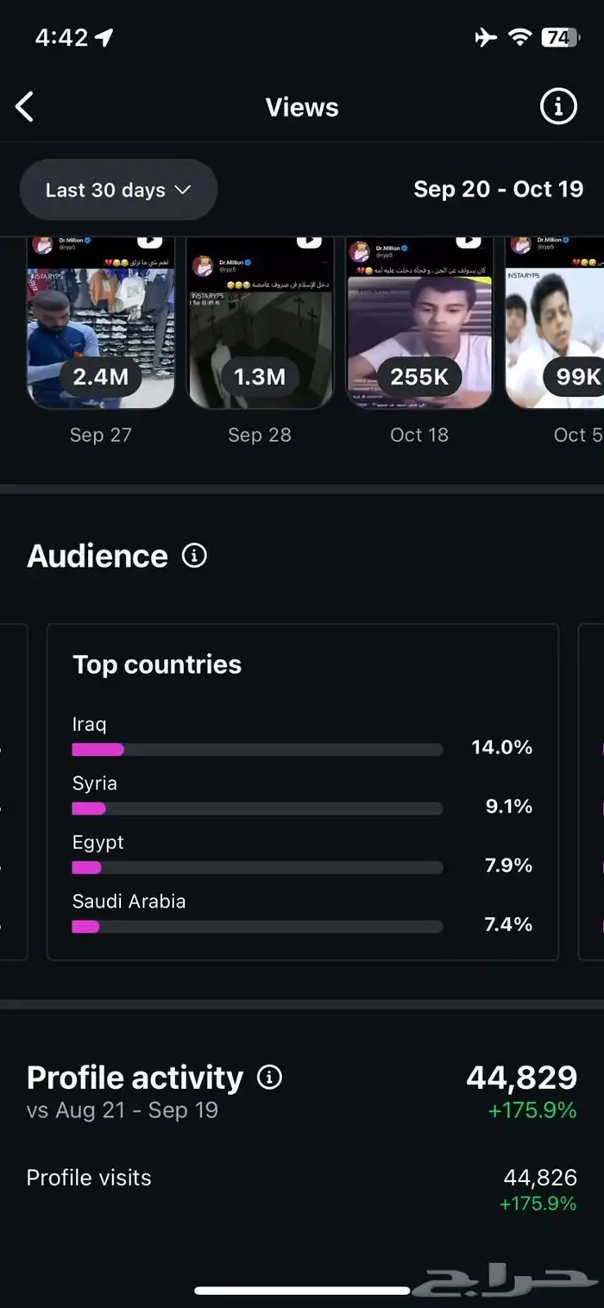The height and width of the screenshot is (1308, 604).
Task: Open the 1.3M views post thumbnail
Action: (x=260, y=322)
